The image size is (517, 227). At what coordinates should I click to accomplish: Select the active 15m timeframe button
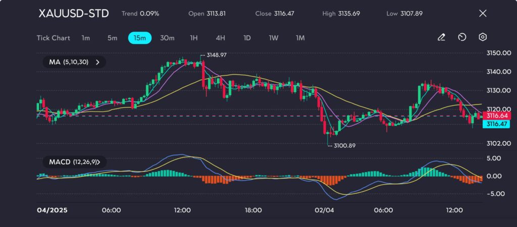coord(139,38)
